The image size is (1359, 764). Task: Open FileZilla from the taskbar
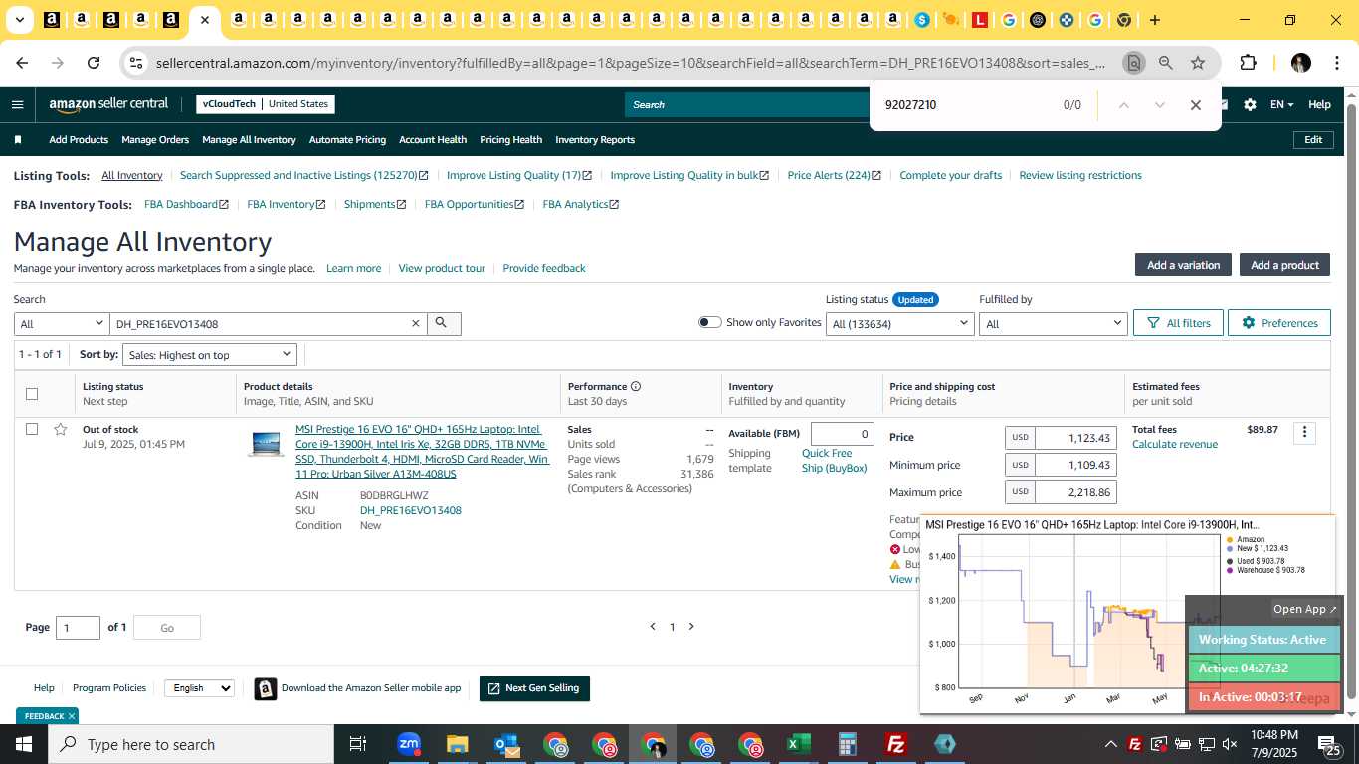pos(896,744)
